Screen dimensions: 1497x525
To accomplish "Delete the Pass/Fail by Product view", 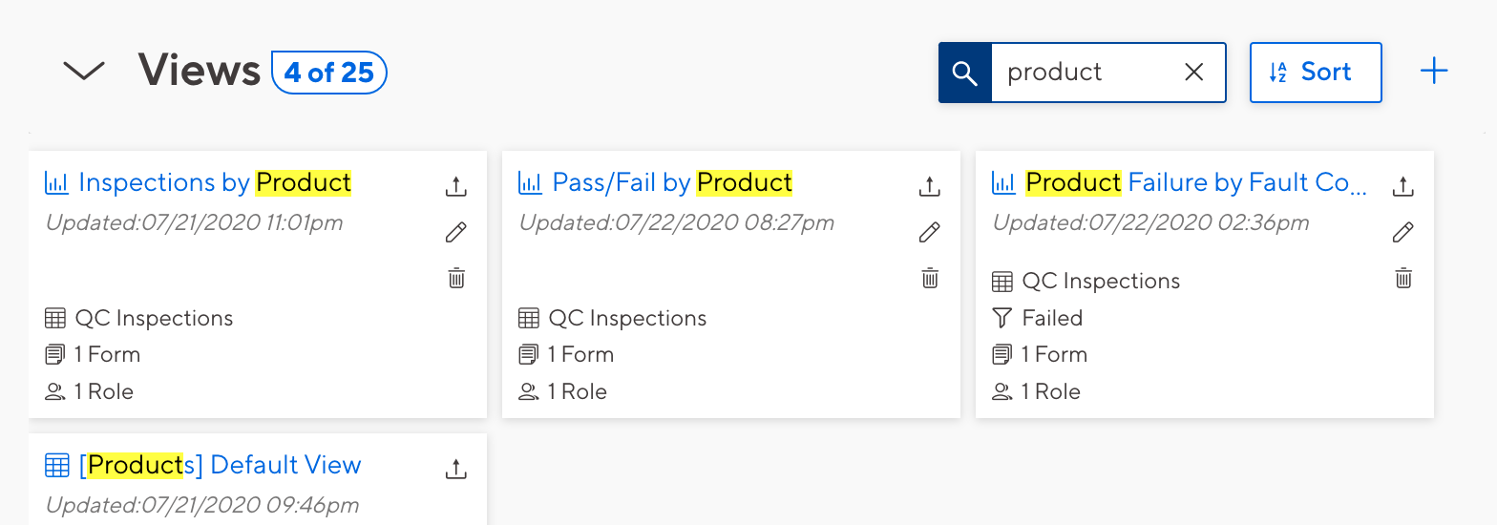I will 930,279.
